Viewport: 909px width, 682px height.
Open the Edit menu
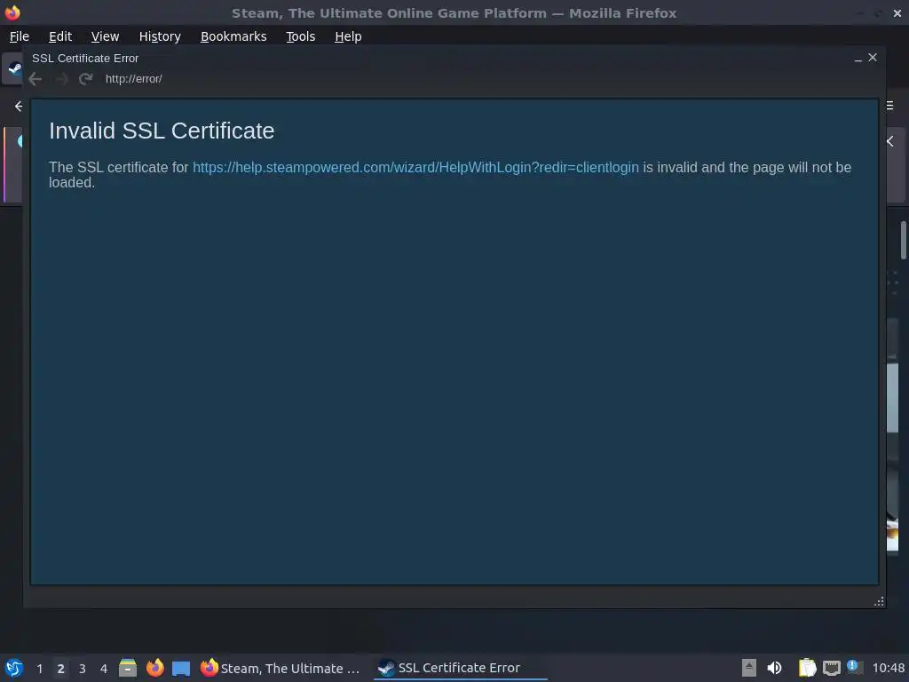(x=60, y=36)
